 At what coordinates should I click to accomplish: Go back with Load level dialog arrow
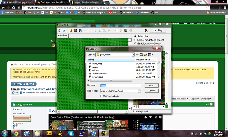[x=137, y=55]
